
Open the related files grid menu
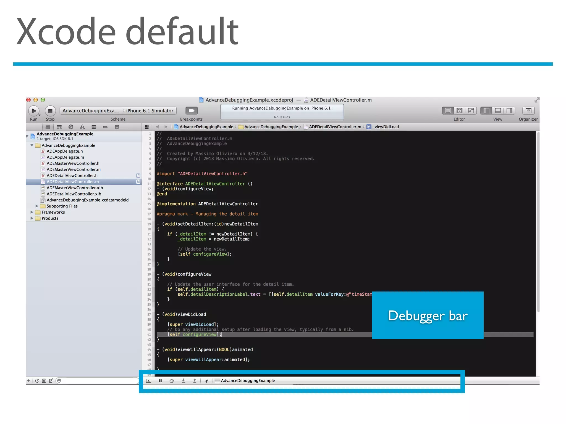point(147,127)
